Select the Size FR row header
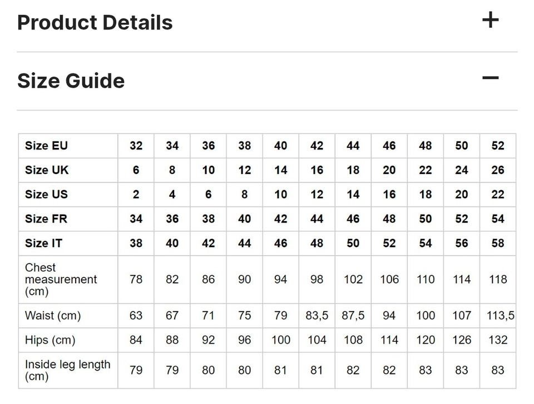 coord(46,219)
